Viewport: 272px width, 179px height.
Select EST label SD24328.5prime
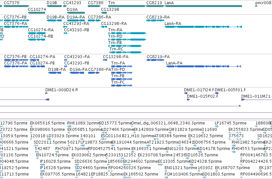pos(206,162)
